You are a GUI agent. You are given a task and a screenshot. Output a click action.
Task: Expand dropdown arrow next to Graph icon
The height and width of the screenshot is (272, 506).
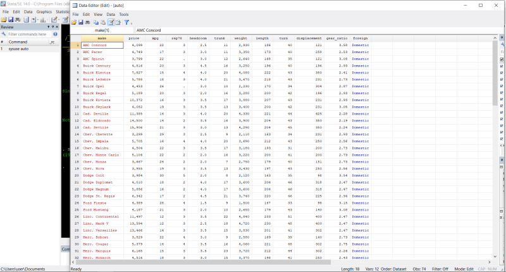click(47, 20)
